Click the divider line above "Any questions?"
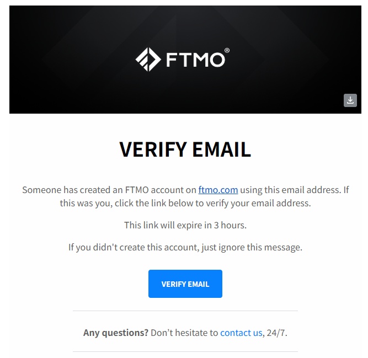This screenshot has height=358, width=368. click(185, 311)
